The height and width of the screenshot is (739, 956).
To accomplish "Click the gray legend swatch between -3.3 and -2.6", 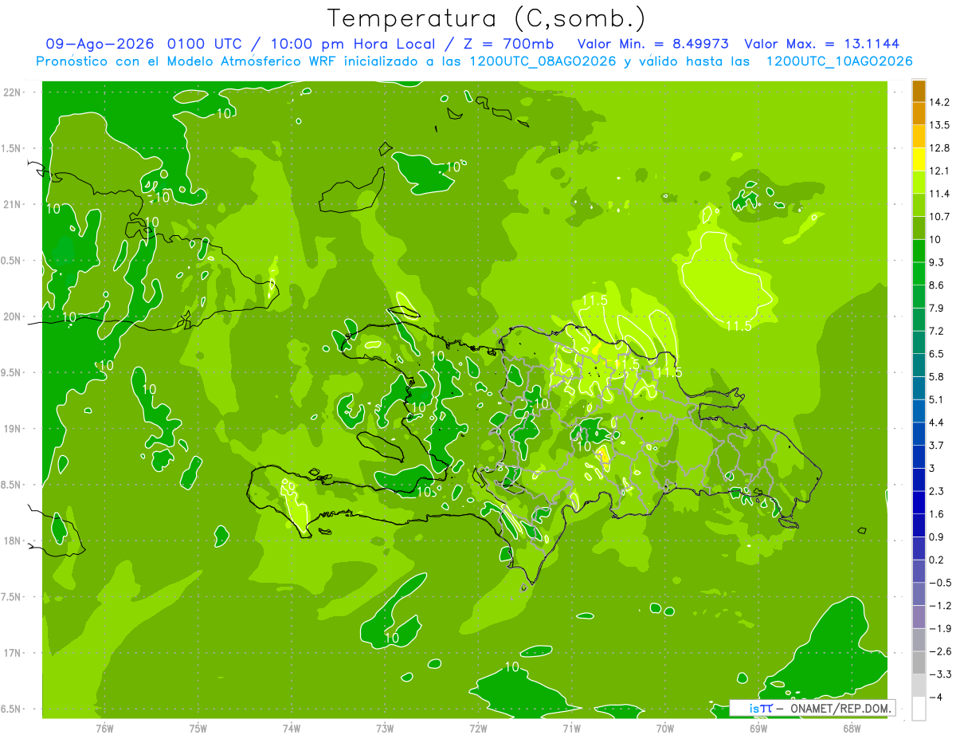I will tap(919, 662).
